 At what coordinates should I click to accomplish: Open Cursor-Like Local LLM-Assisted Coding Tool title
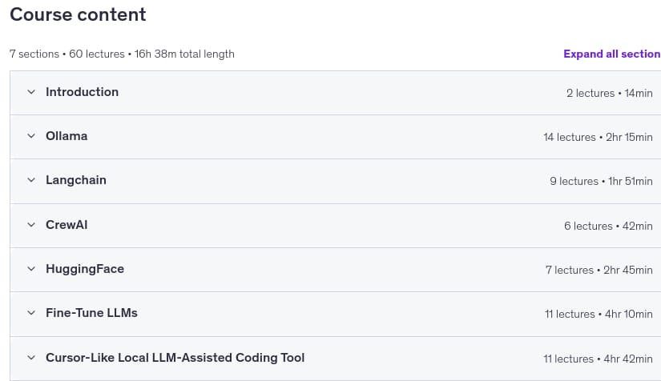(x=175, y=358)
